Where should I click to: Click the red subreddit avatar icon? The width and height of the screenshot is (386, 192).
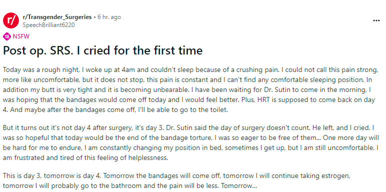point(11,20)
